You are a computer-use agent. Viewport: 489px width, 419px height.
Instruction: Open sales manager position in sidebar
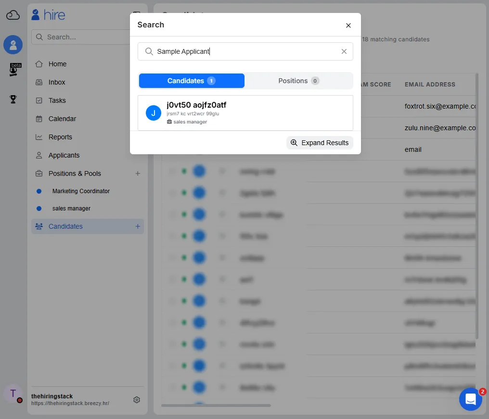(71, 208)
